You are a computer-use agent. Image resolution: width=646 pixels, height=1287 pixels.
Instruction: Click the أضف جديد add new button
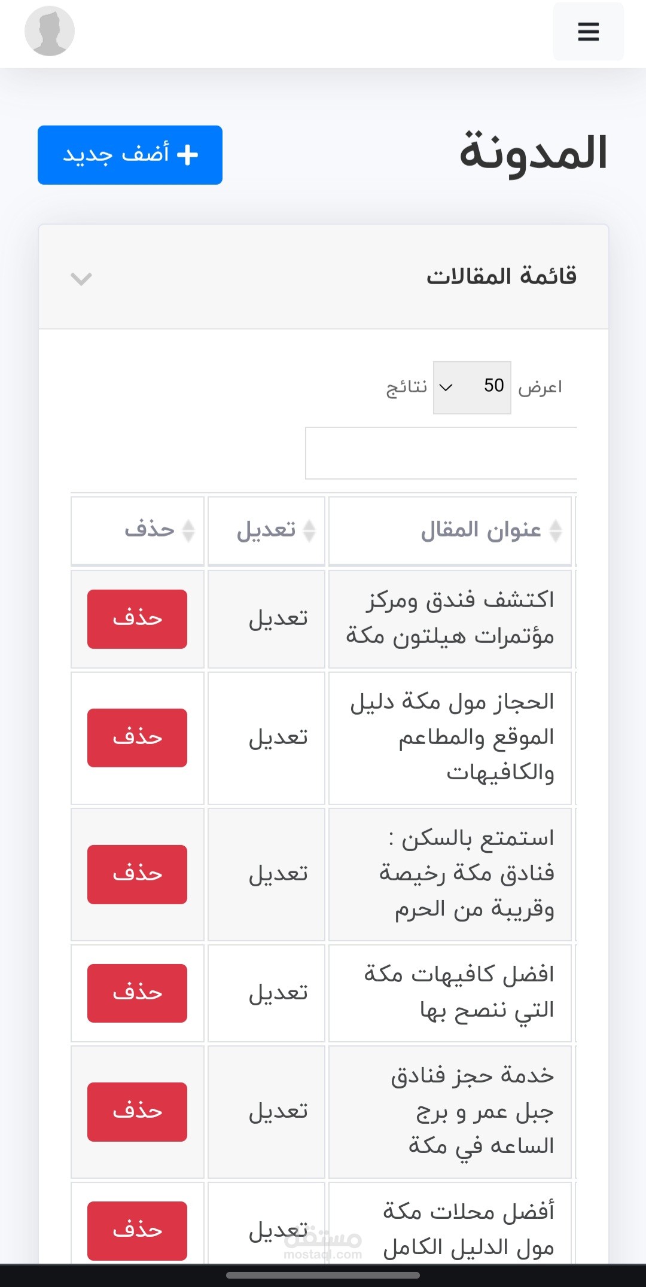130,155
